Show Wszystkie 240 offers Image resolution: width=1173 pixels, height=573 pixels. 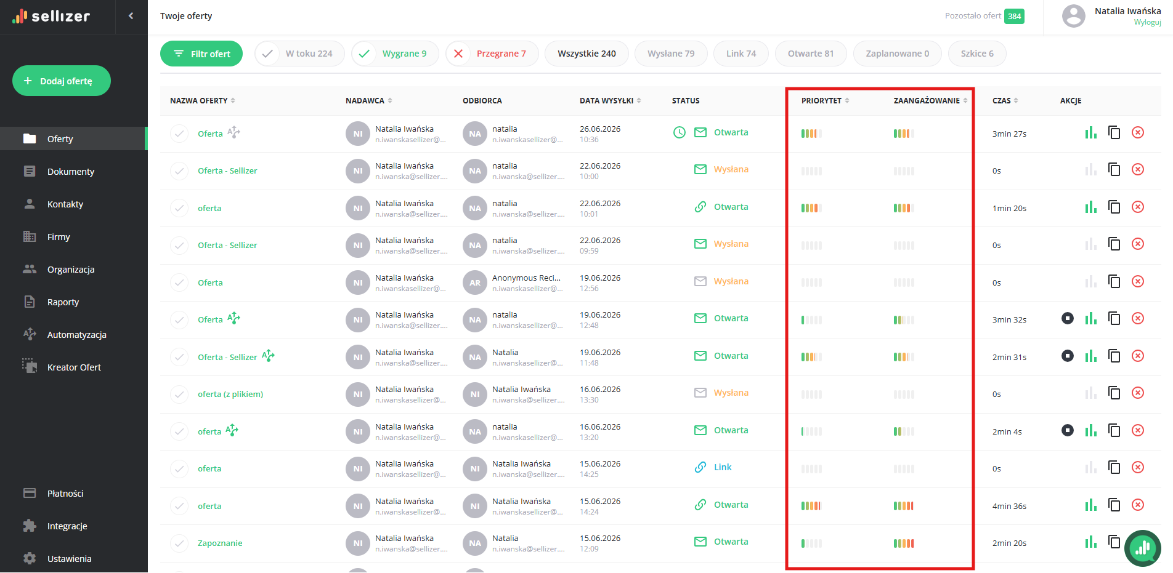tap(586, 54)
